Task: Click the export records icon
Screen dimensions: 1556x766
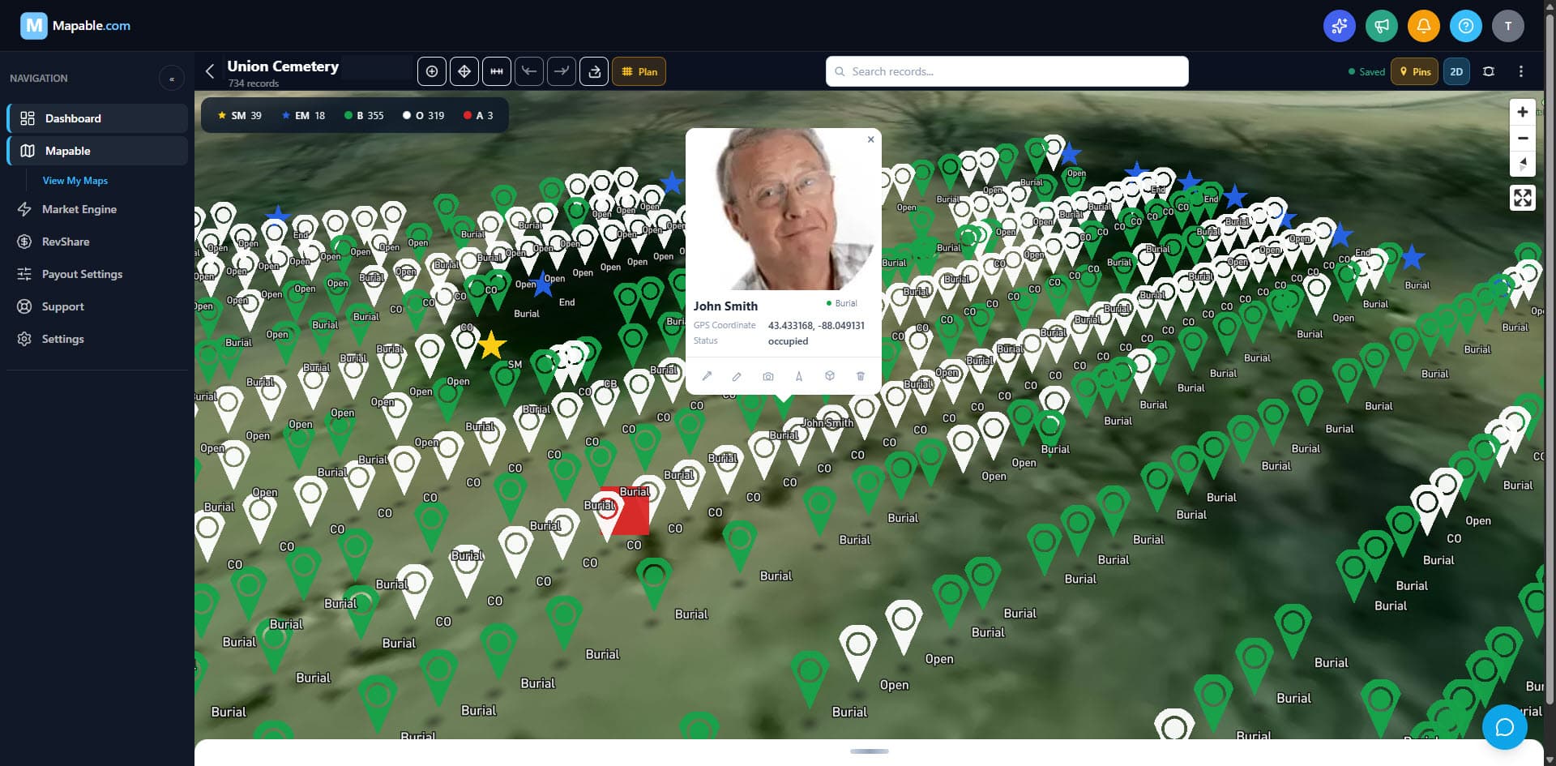Action: (594, 71)
